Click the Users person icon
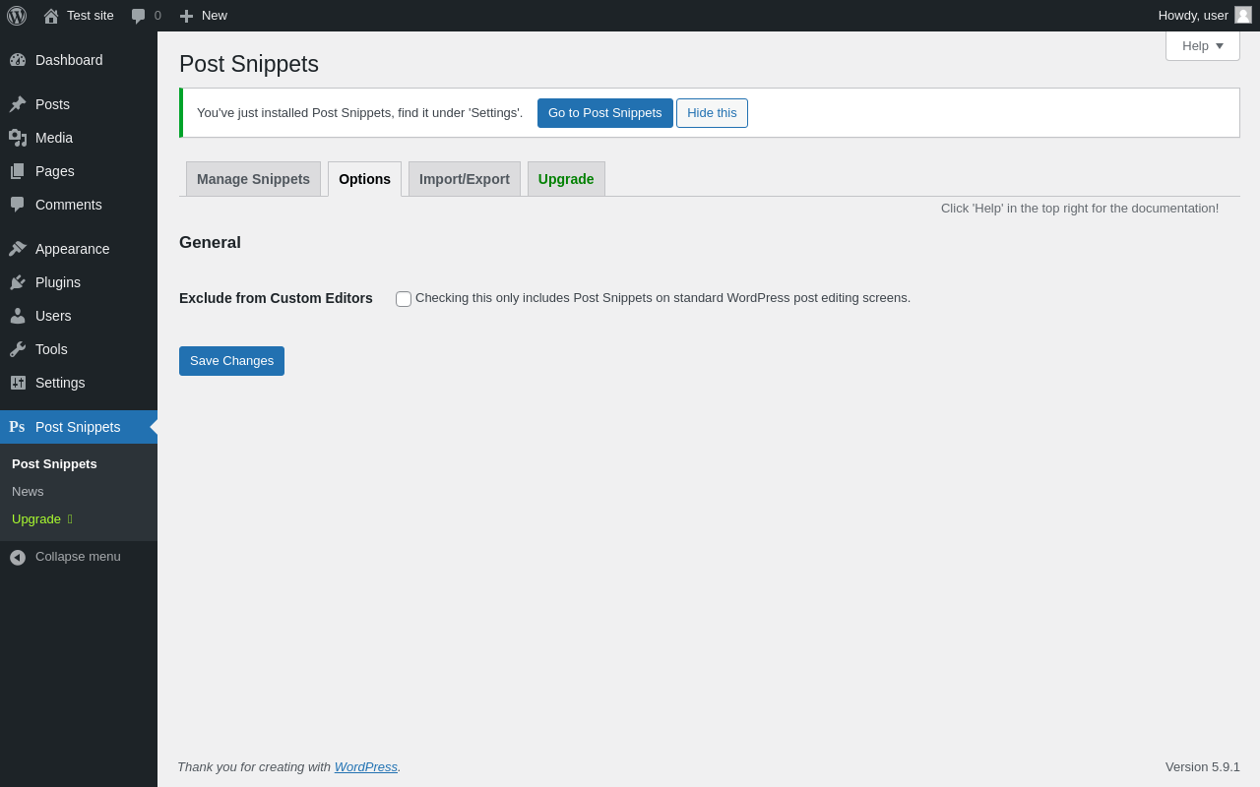The height and width of the screenshot is (787, 1260). [x=18, y=316]
